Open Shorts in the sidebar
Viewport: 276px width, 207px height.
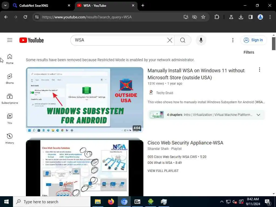coord(10,79)
